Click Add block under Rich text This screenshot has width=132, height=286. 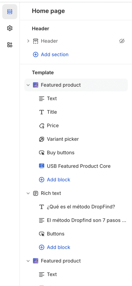(55, 247)
